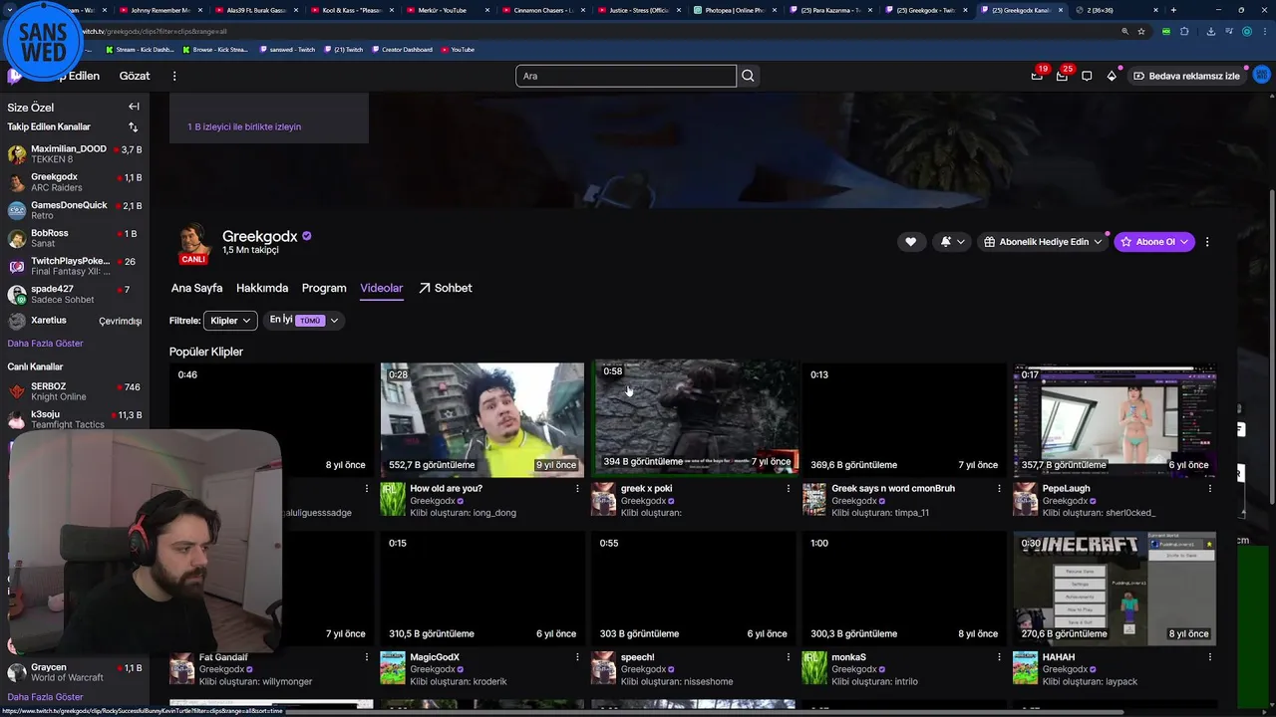Expand Daha Fazla Göster at sidebar bottom
Image resolution: width=1276 pixels, height=717 pixels.
[45, 697]
